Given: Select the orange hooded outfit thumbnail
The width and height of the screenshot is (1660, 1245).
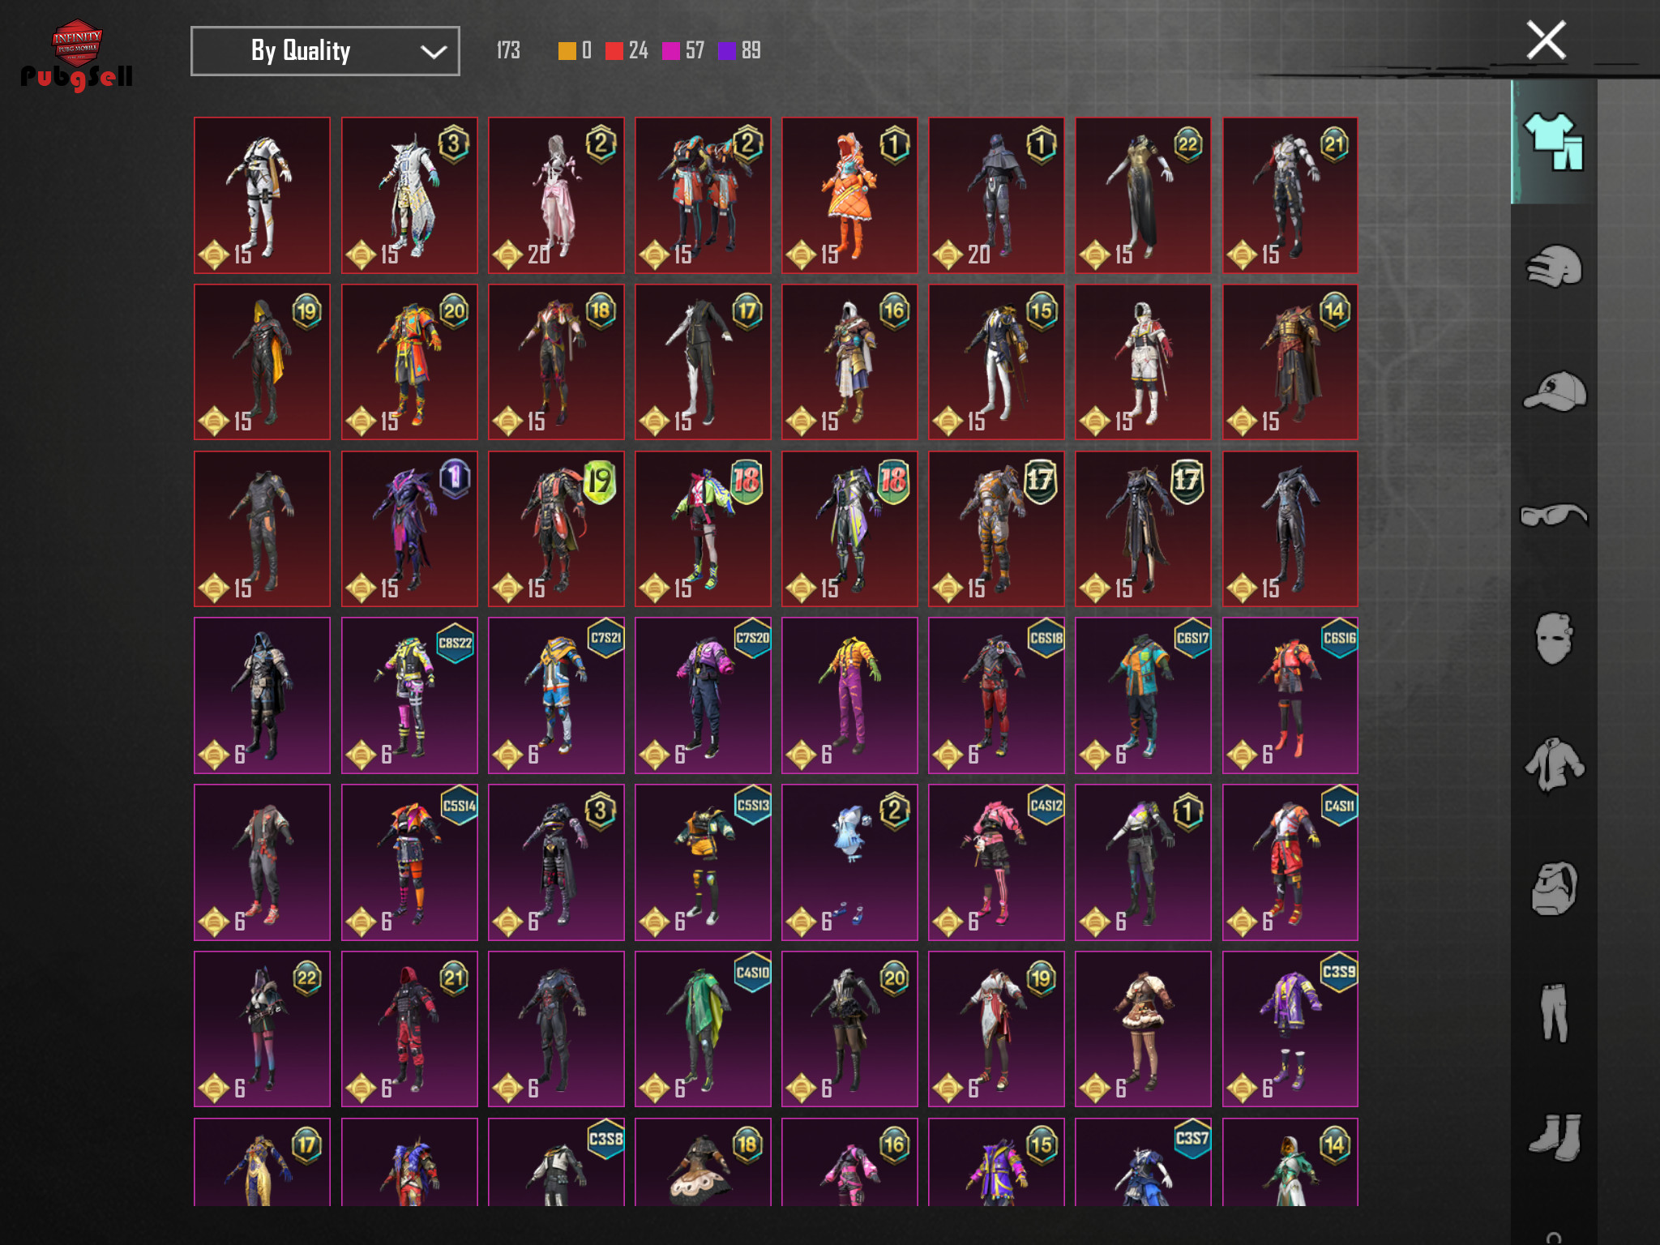Looking at the screenshot, I should 849,195.
